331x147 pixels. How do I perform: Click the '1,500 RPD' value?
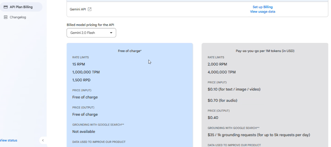81,80
